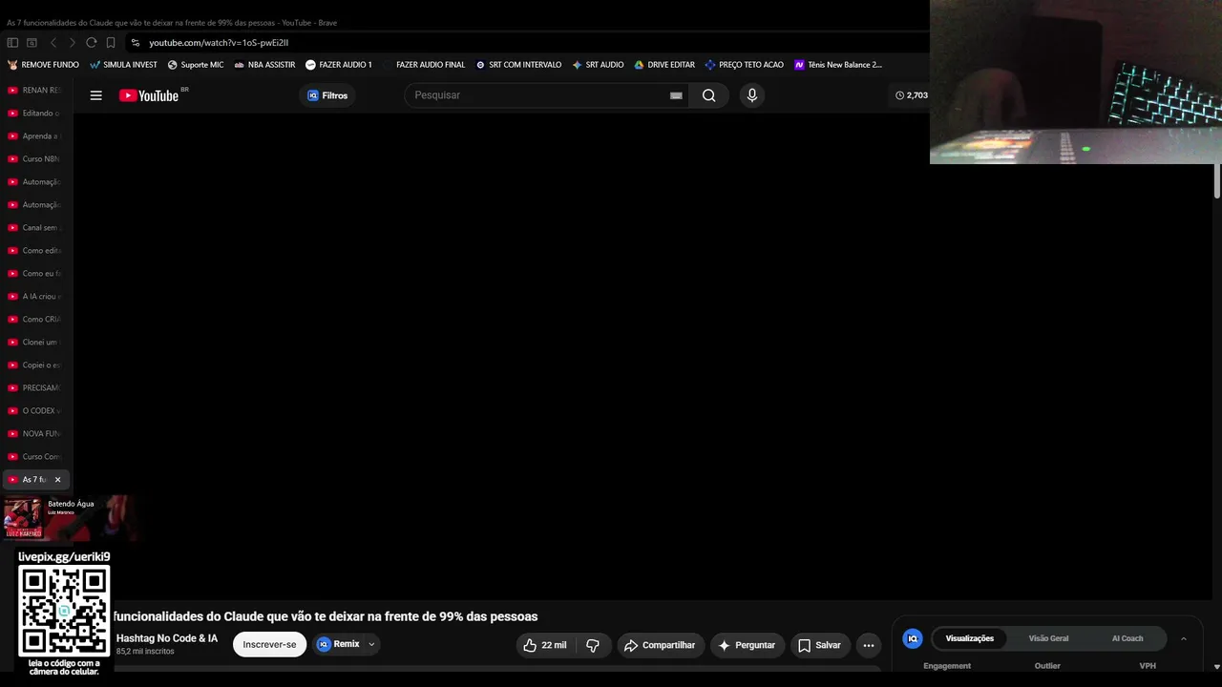This screenshot has width=1222, height=687.
Task: Go forward with the browser arrow
Action: [72, 42]
